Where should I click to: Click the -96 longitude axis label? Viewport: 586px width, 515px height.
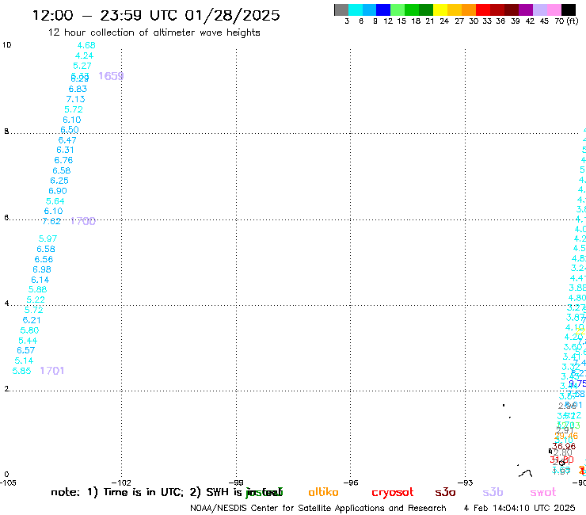pyautogui.click(x=351, y=483)
